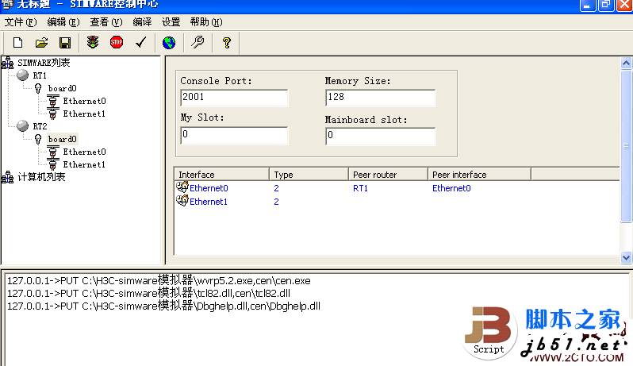Screen dimensions: 633x366
Task: Click the SIMWARE列表 network icon
Action: tap(8, 63)
